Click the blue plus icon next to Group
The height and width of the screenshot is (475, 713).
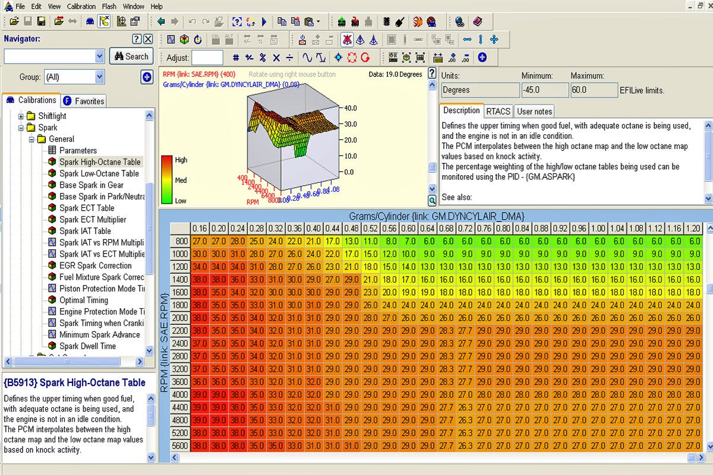click(x=147, y=77)
